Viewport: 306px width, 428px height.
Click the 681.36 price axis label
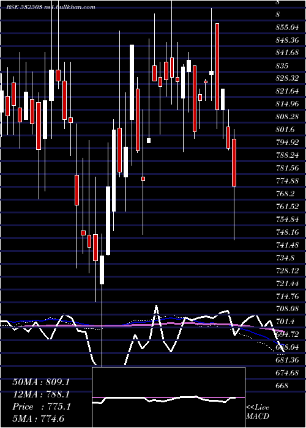coord(287,360)
